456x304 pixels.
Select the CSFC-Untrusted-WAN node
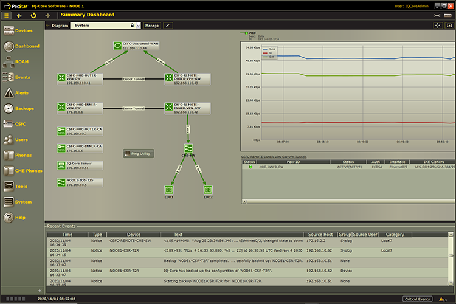pyautogui.click(x=136, y=46)
